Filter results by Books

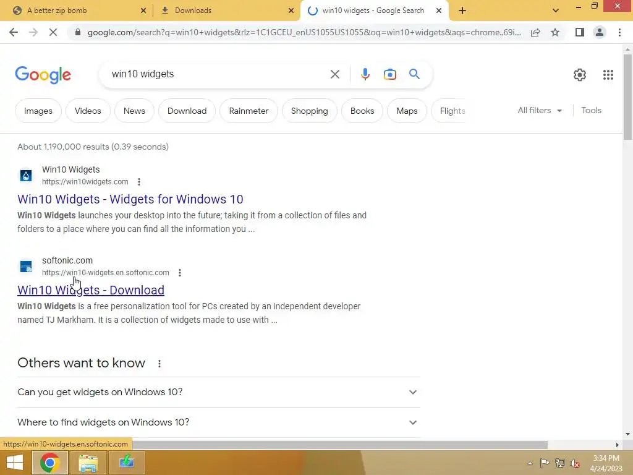(x=362, y=111)
